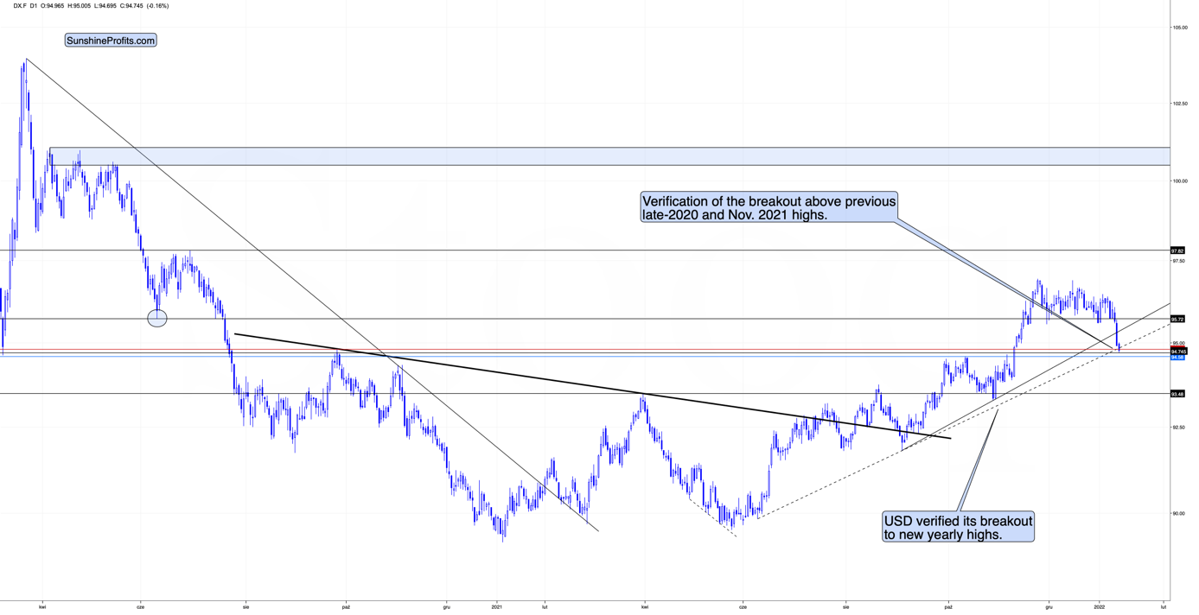Viewport: 1199px width, 615px height.
Task: Click the 100.00 axis label
Action: 1179,181
